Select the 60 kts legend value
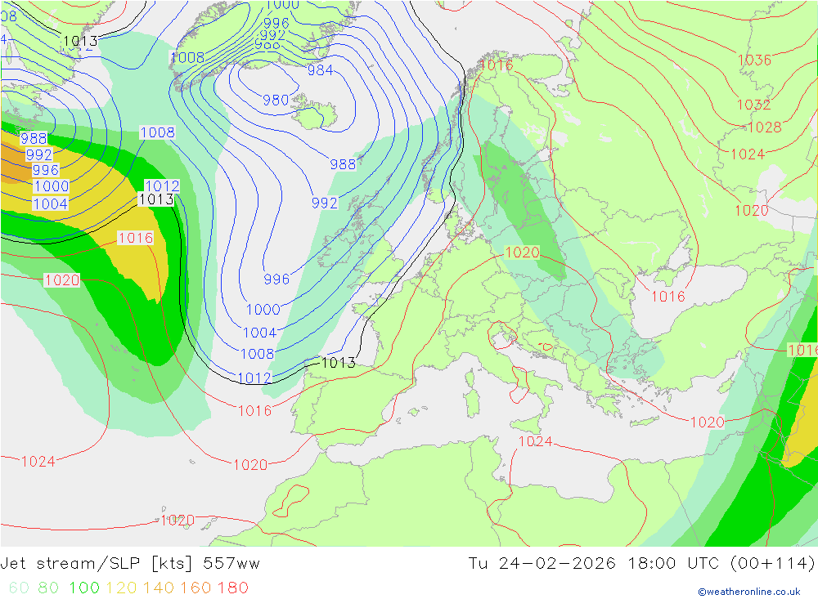Image resolution: width=818 pixels, height=599 pixels. [20, 588]
